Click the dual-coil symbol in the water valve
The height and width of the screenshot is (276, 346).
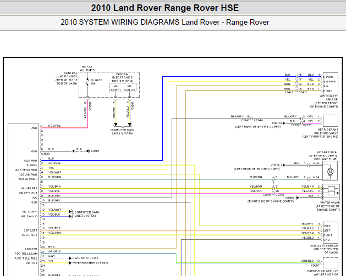click(332, 191)
